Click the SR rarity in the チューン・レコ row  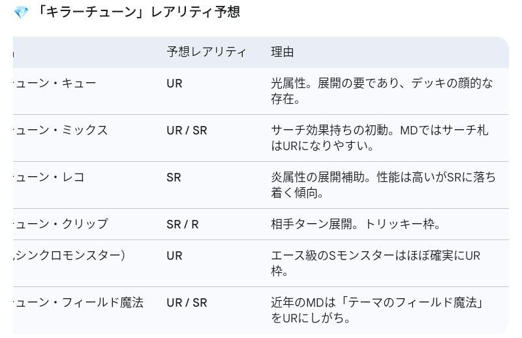[x=174, y=177]
